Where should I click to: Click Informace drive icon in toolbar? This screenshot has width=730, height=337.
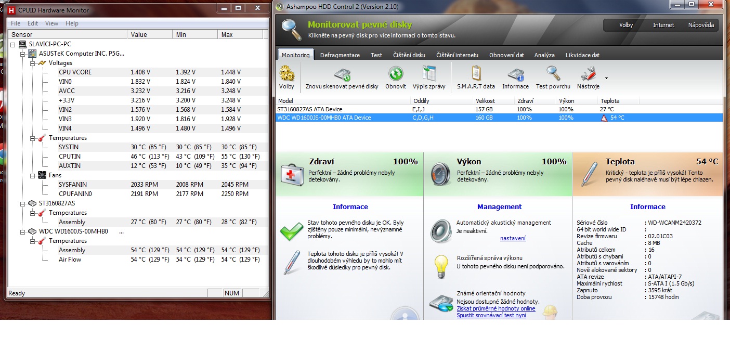pyautogui.click(x=515, y=74)
